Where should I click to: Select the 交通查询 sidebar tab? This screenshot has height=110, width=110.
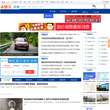(90, 34)
